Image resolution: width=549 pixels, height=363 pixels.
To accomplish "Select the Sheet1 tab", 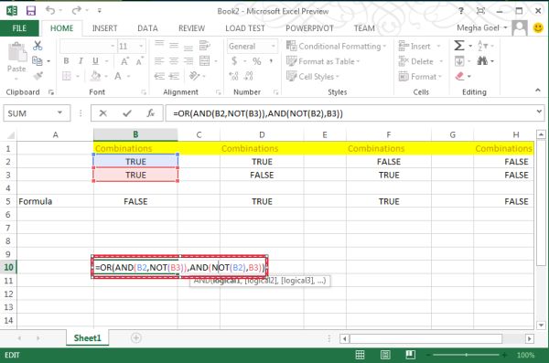I will (87, 338).
